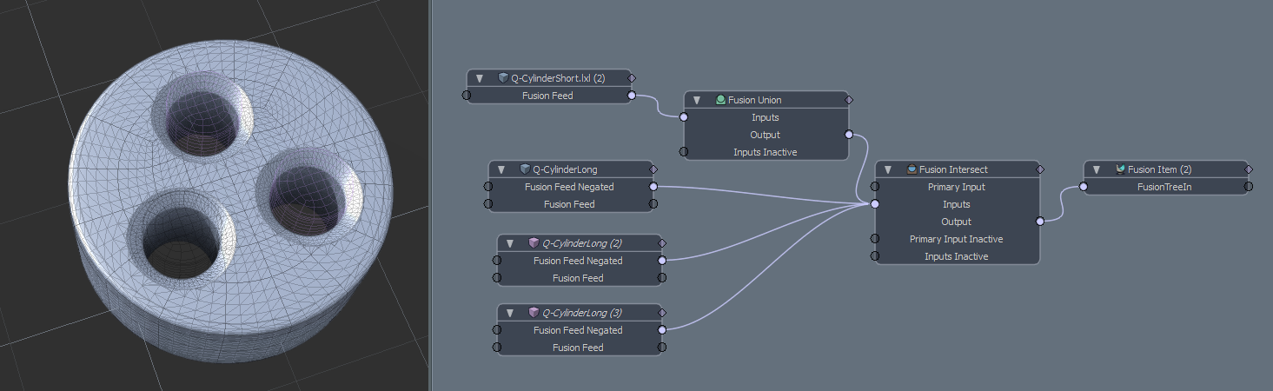Click the purple icon on Q-CylinderLong (3)
This screenshot has height=391, width=1273.
point(534,313)
